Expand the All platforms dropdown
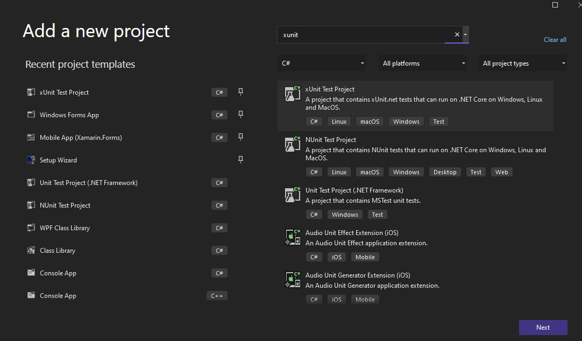Screen dimensions: 582x341 point(423,63)
